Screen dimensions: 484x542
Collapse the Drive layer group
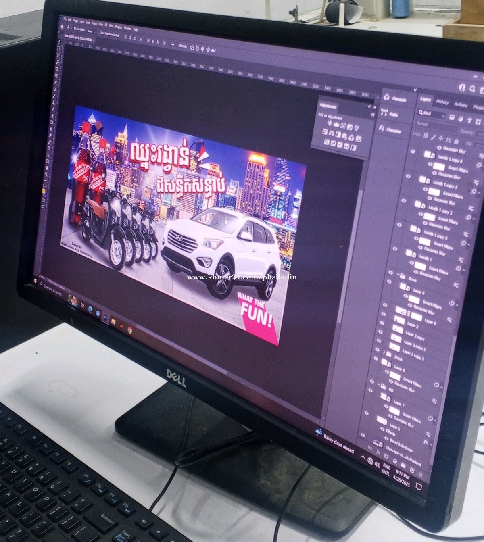click(397, 275)
